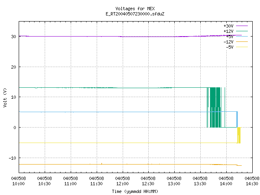The image size is (260, 195).
Task: Click the -5V legend label
Action: click(230, 47)
